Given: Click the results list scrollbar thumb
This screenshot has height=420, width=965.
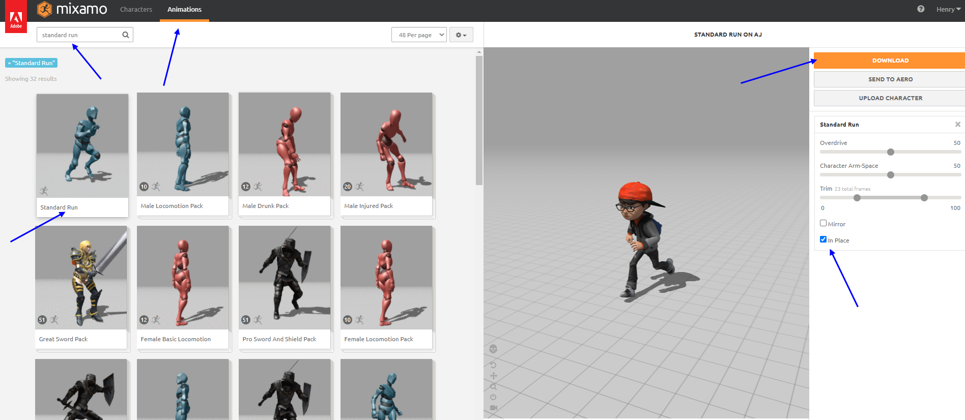Looking at the screenshot, I should click(x=479, y=121).
